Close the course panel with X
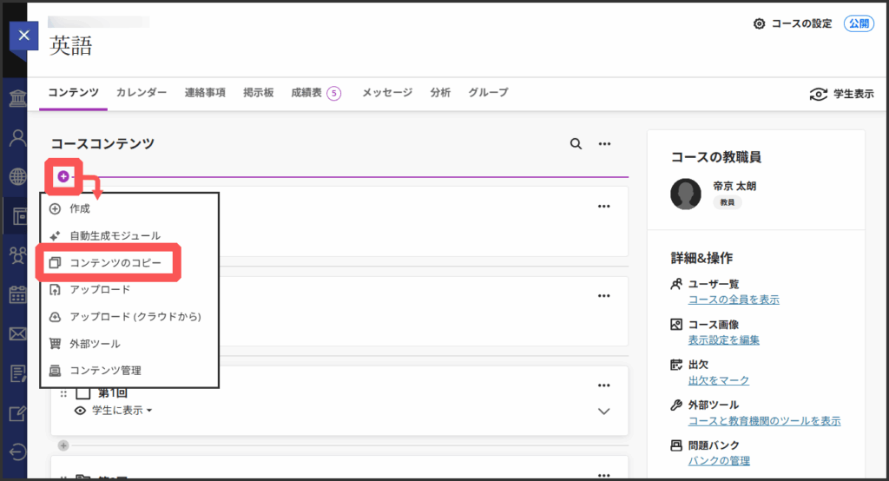 point(23,36)
